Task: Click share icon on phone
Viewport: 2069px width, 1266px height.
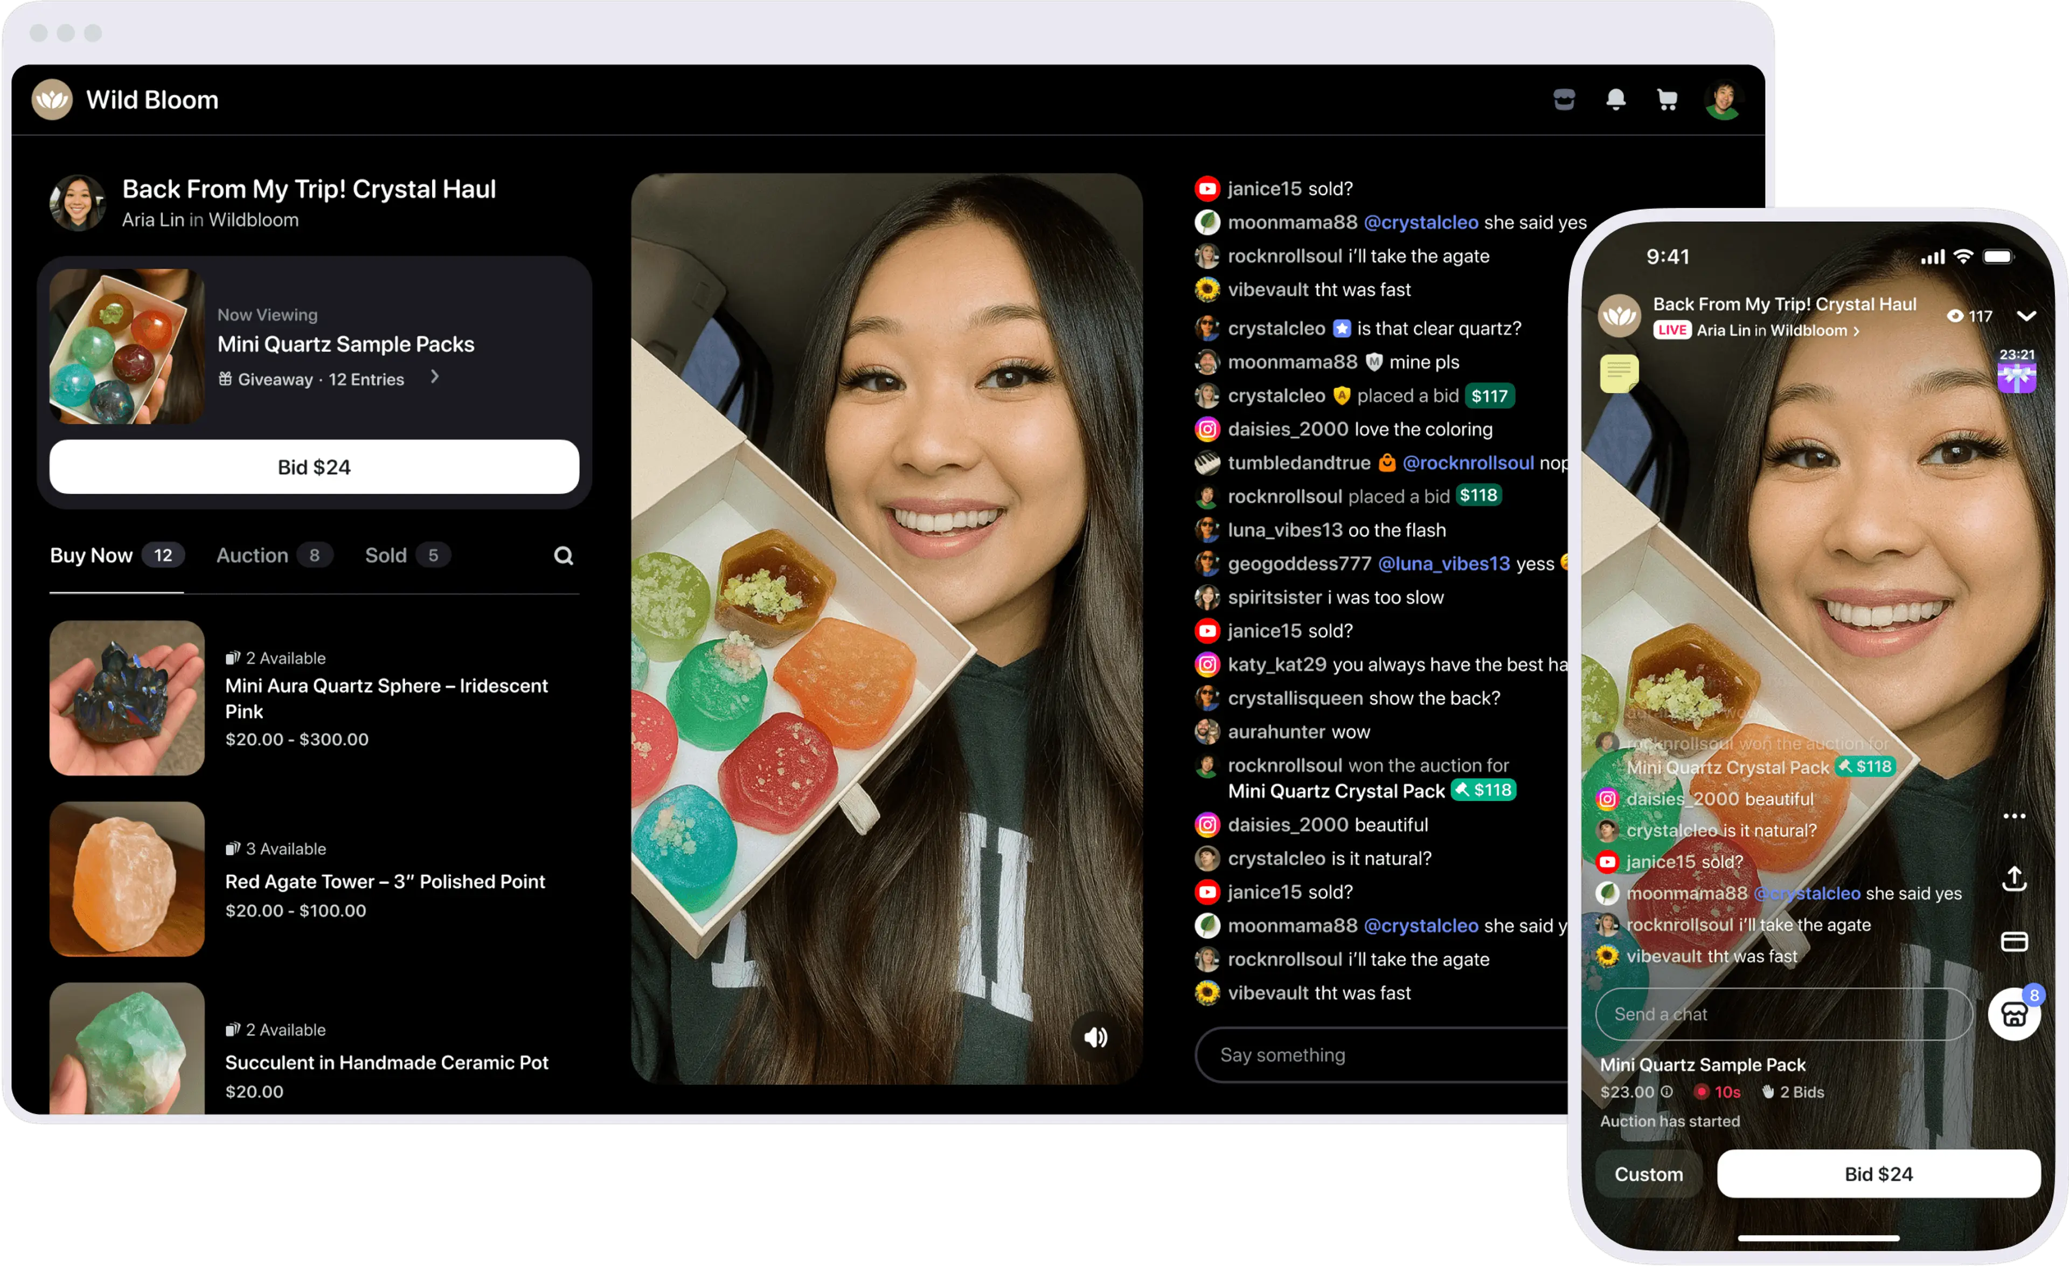Action: point(2015,878)
